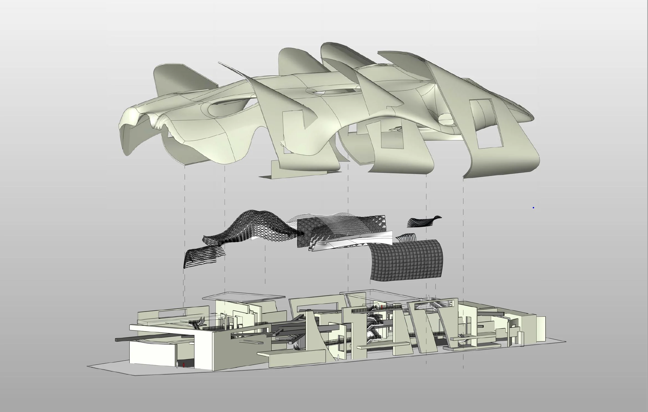Viewport: 648px width, 412px height.
Task: Select the white human figure beside red figure
Action: coord(177,365)
